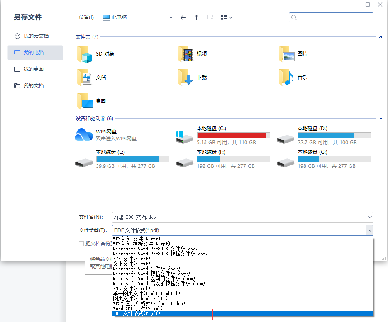The width and height of the screenshot is (388, 322).
Task: Open the view mode options icon
Action: [226, 17]
